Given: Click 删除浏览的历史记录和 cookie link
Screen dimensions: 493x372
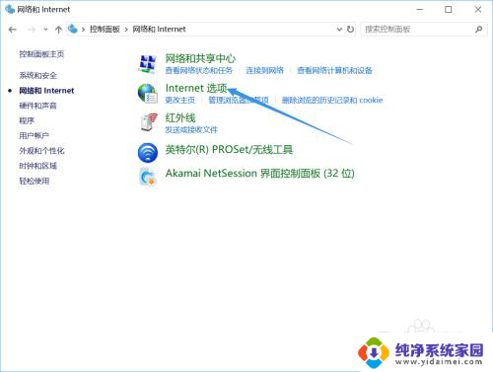Looking at the screenshot, I should 332,100.
